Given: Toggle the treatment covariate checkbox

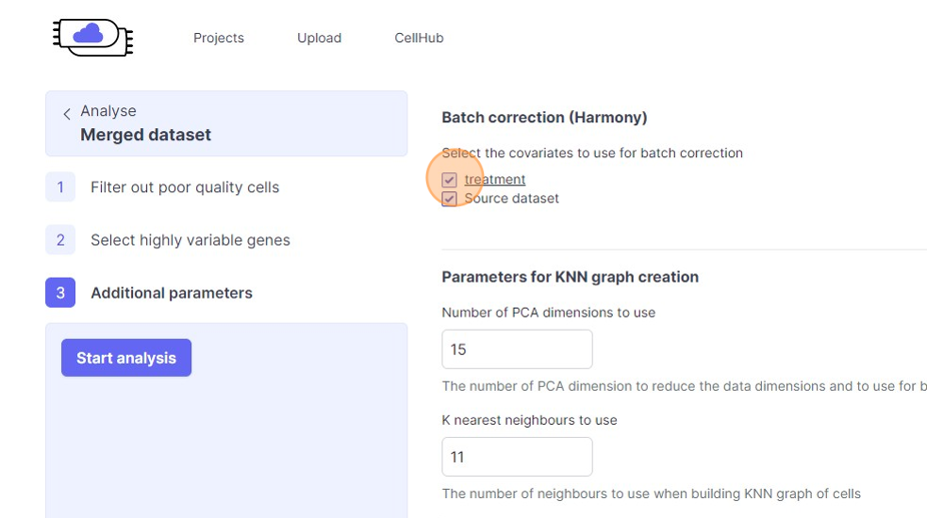Looking at the screenshot, I should click(450, 180).
